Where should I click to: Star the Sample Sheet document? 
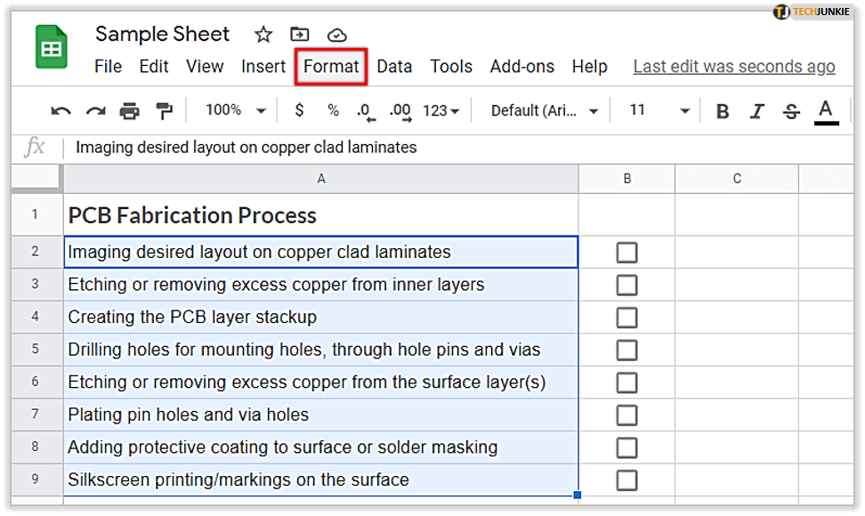point(263,35)
